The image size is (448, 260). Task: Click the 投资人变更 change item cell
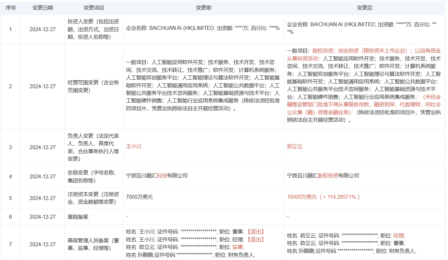coord(94,29)
